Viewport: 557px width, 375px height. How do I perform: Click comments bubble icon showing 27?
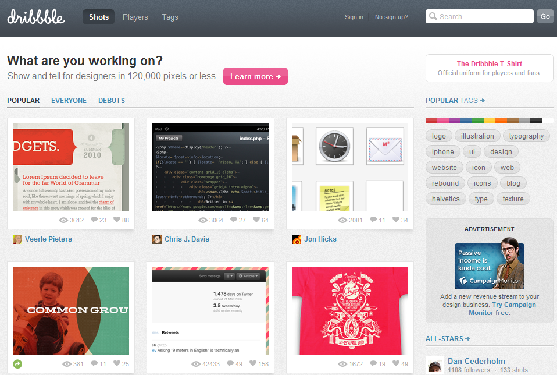pos(234,220)
